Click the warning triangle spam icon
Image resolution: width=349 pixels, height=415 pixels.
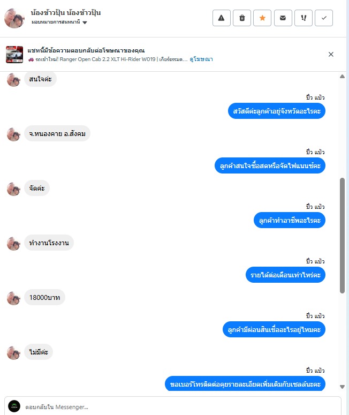point(222,18)
